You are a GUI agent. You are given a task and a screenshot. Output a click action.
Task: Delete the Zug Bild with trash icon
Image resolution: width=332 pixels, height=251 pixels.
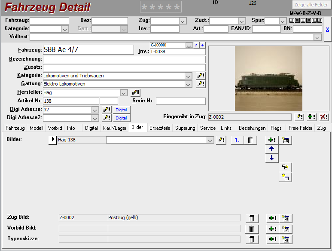252,218
